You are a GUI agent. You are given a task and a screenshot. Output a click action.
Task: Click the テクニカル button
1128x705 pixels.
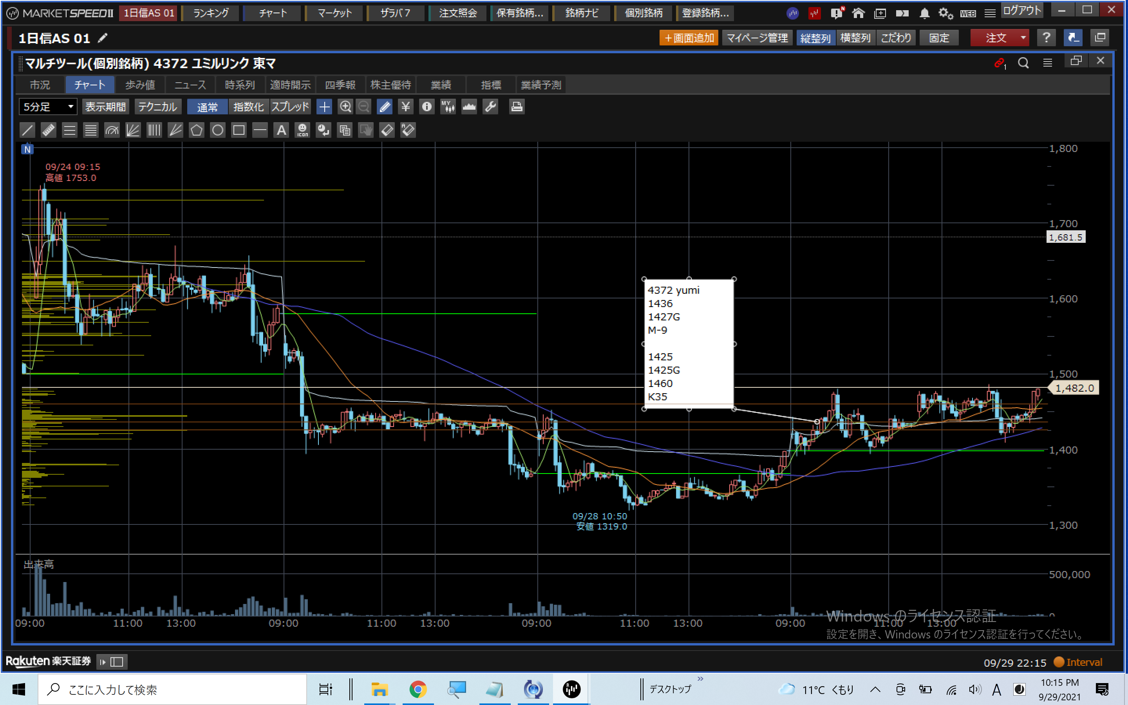point(157,107)
